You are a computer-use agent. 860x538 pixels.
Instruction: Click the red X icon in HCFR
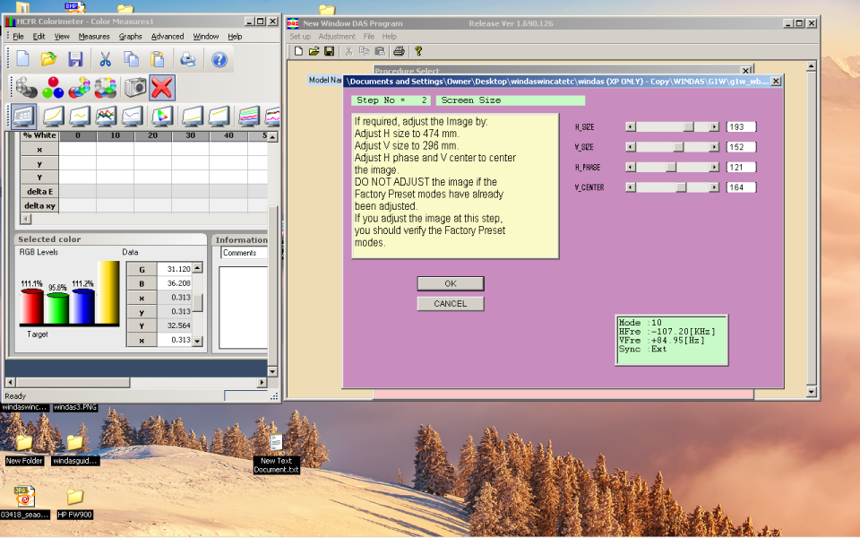tap(162, 87)
